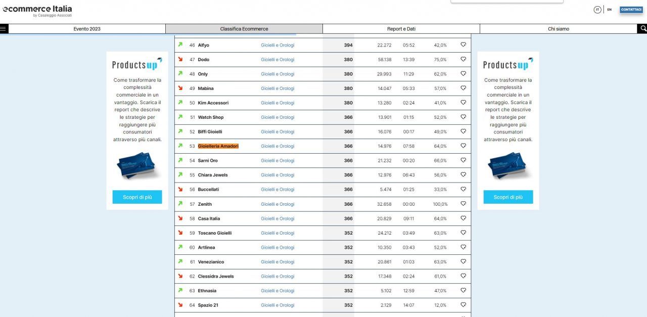
Task: Open the Chi siamo tab
Action: (x=559, y=29)
